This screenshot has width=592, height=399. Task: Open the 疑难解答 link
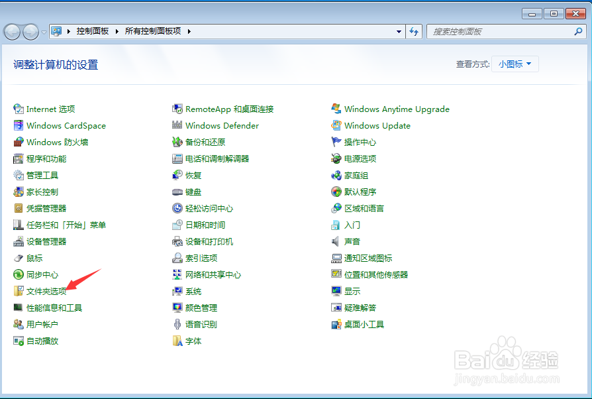360,308
